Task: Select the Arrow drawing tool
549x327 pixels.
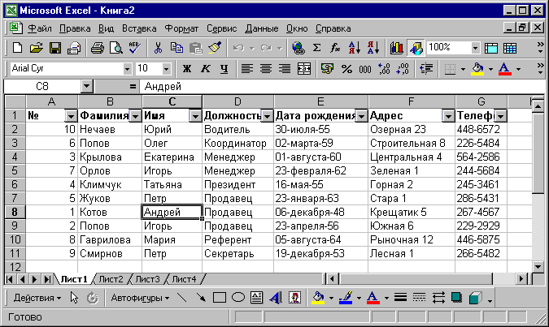Action: pyautogui.click(x=201, y=298)
